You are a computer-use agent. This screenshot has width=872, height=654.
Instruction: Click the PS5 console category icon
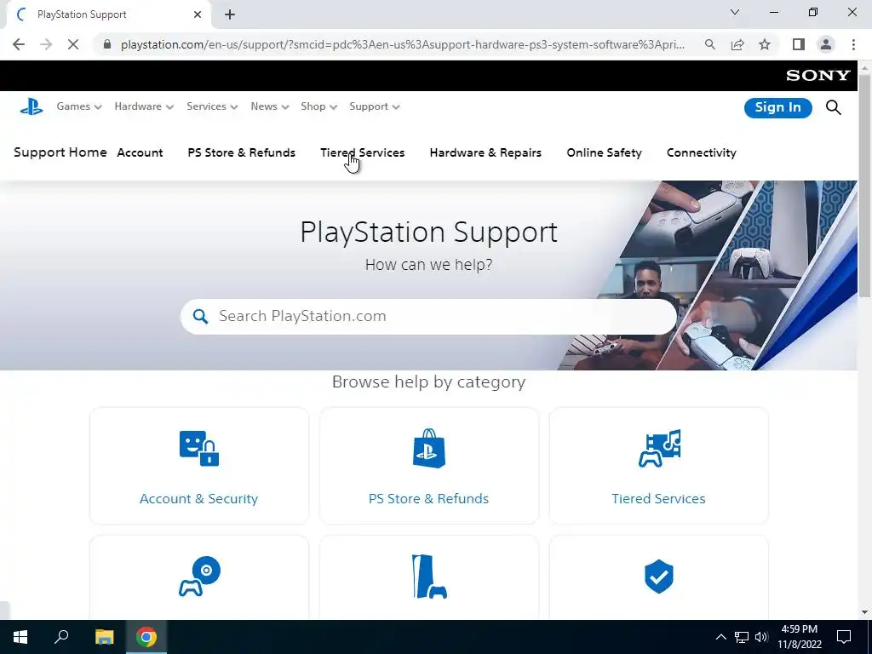click(x=429, y=577)
